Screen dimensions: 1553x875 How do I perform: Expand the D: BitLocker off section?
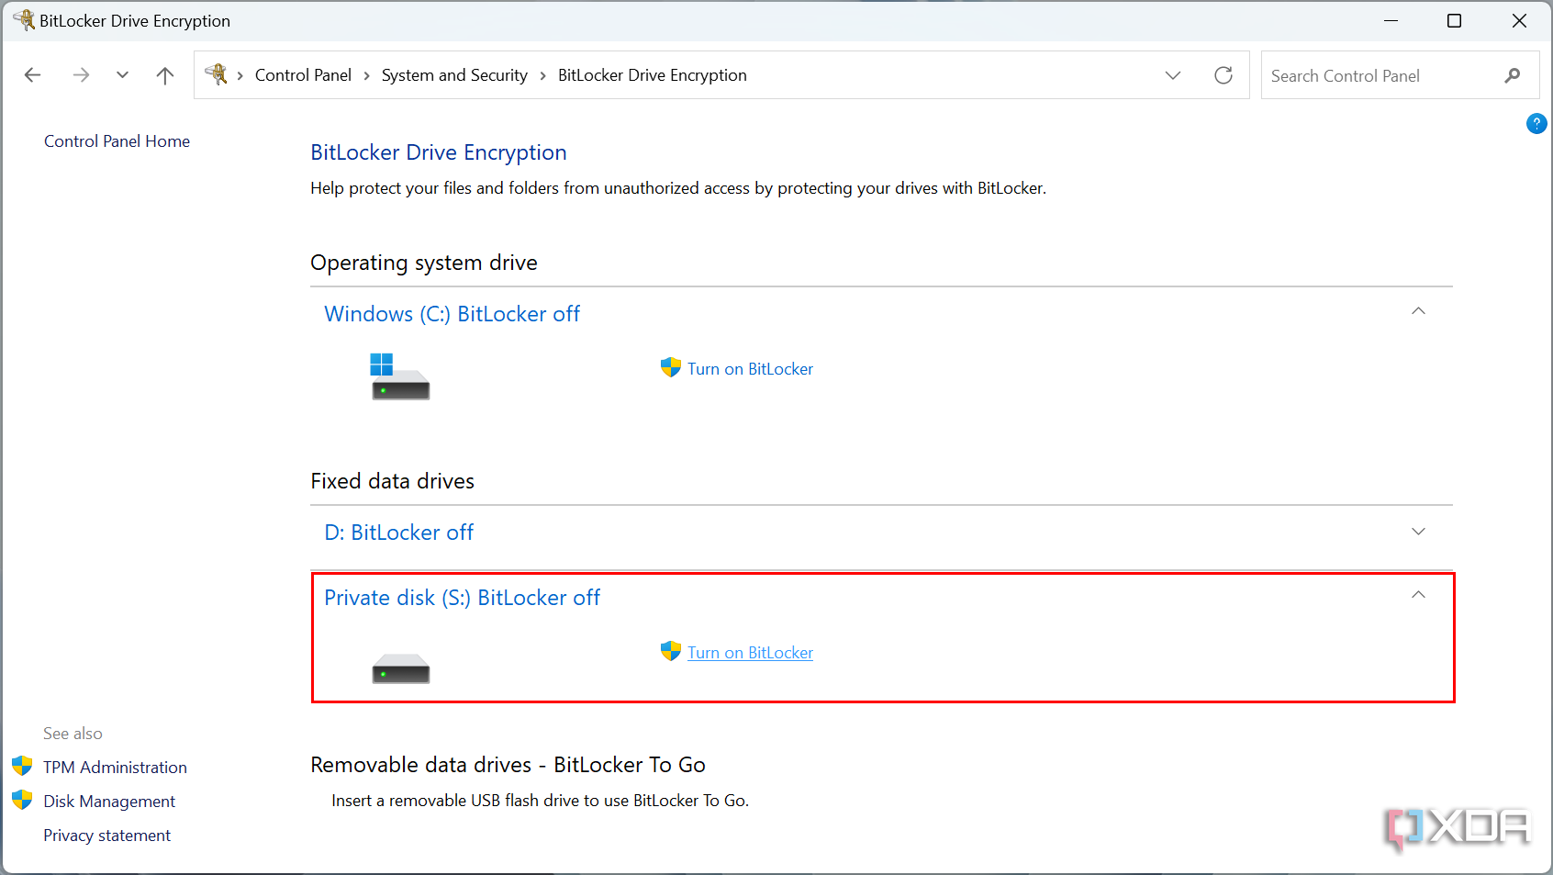tap(1418, 532)
